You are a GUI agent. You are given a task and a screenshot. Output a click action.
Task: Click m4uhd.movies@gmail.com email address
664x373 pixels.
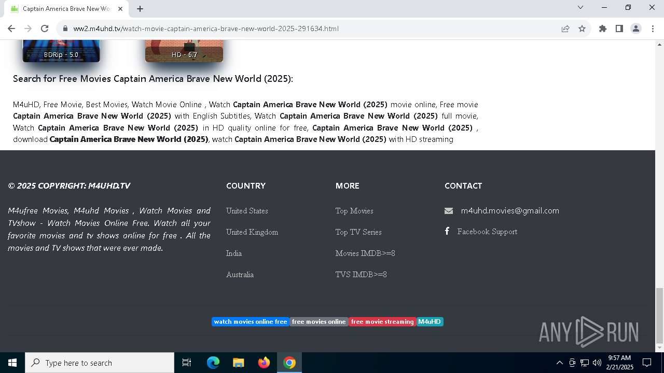(510, 210)
